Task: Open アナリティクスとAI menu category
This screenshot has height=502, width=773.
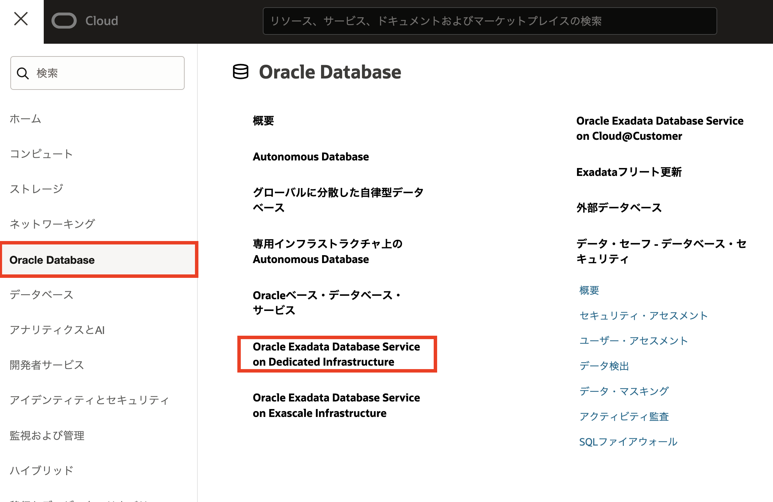Action: pyautogui.click(x=57, y=330)
